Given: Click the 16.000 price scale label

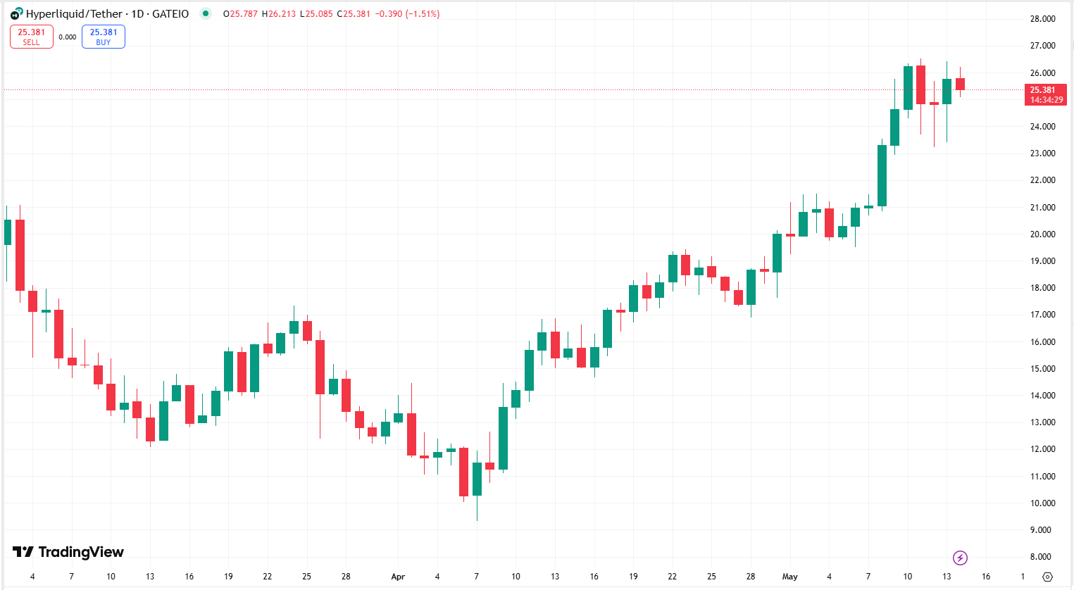Looking at the screenshot, I should pyautogui.click(x=1042, y=342).
